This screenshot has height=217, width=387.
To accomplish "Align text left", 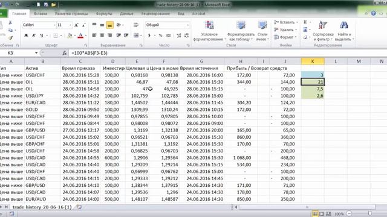I will (94, 36).
